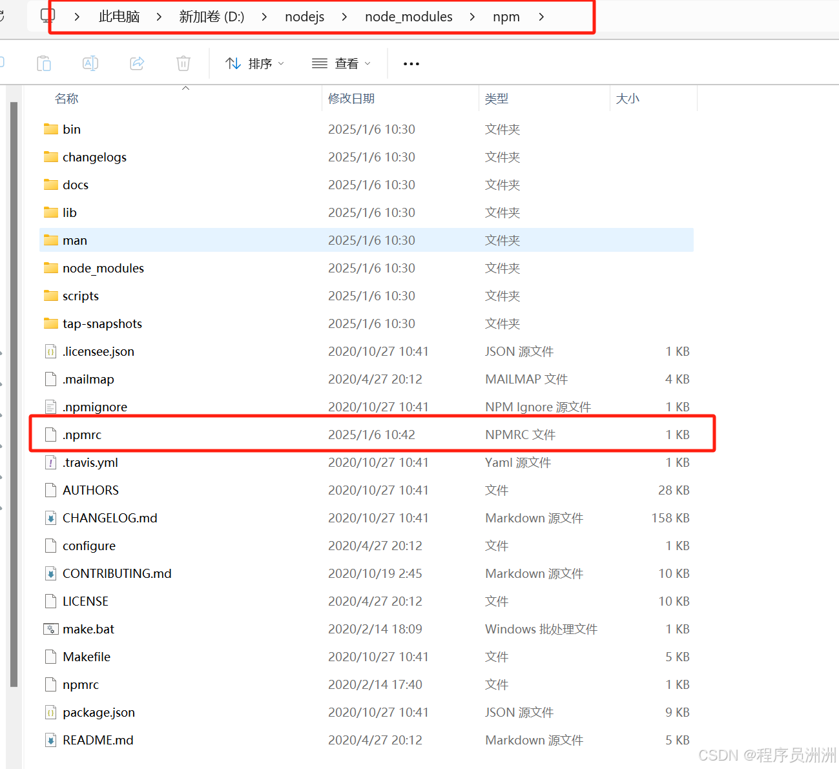Click the Share icon in the toolbar
Image resolution: width=839 pixels, height=769 pixels.
tap(137, 63)
